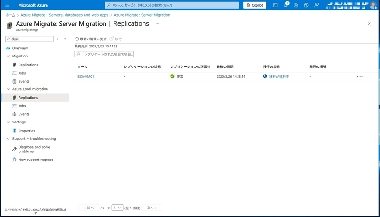This screenshot has width=380, height=217.
Task: Open Jobs under Migration
Action: coord(22,73)
